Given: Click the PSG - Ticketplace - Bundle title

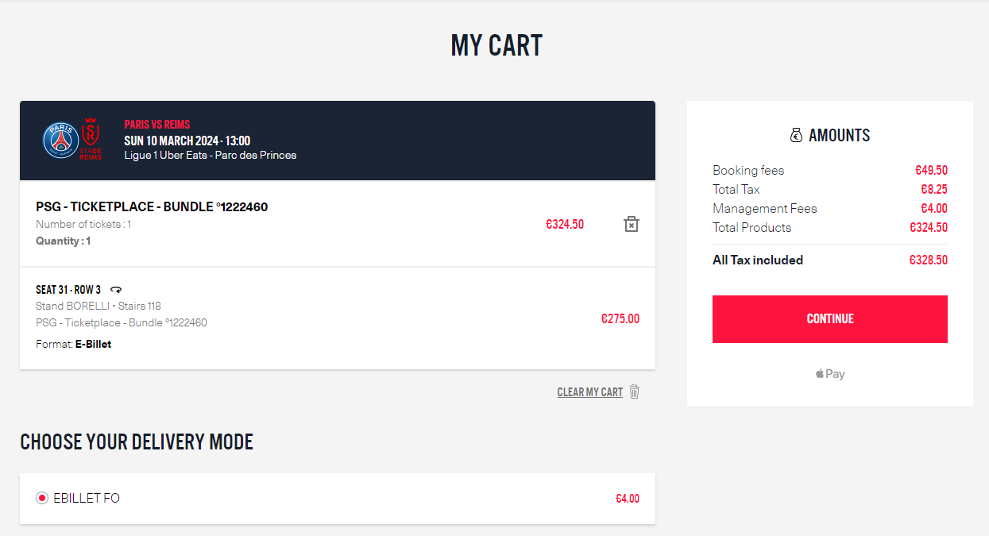Looking at the screenshot, I should (x=152, y=206).
